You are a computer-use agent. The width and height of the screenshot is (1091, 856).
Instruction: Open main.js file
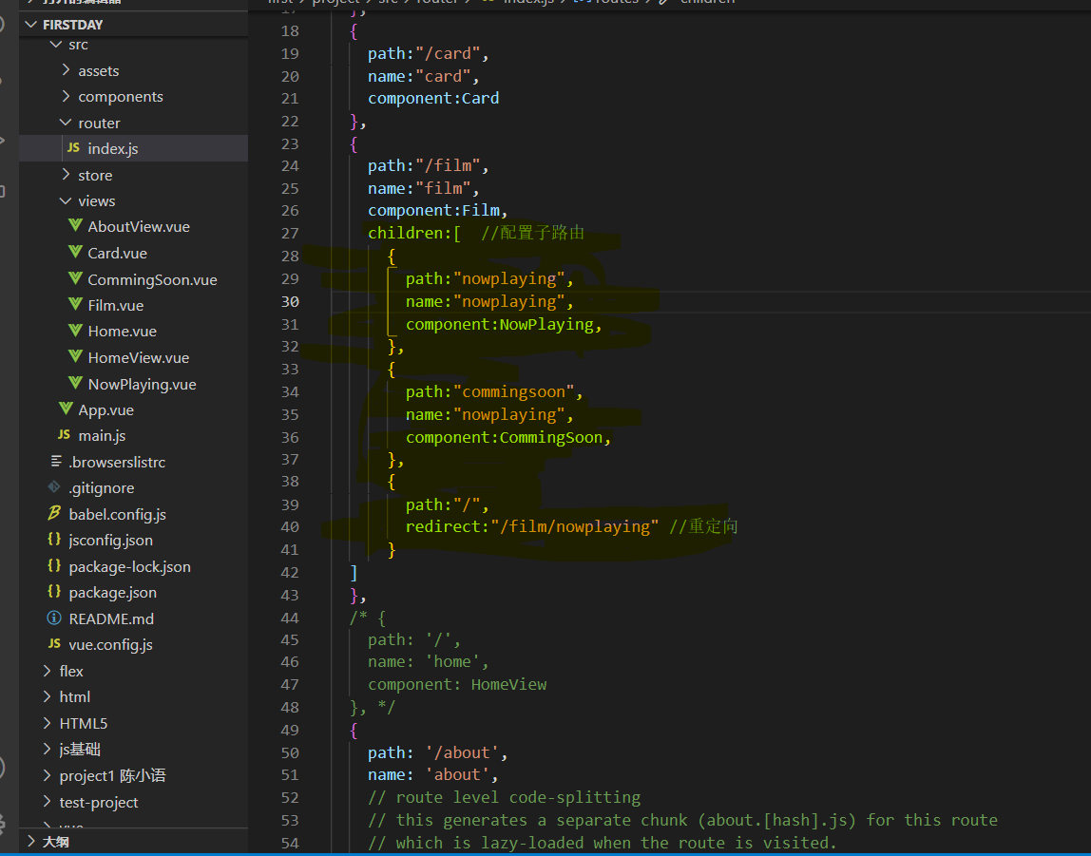(102, 436)
